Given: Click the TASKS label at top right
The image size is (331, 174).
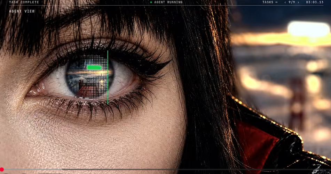Looking at the screenshot, I should 268,2.
